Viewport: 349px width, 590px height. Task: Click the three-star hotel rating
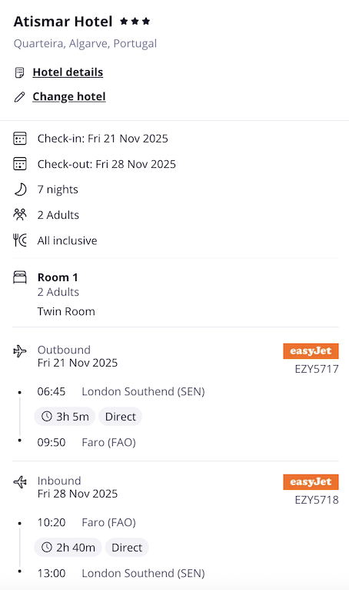pos(135,22)
